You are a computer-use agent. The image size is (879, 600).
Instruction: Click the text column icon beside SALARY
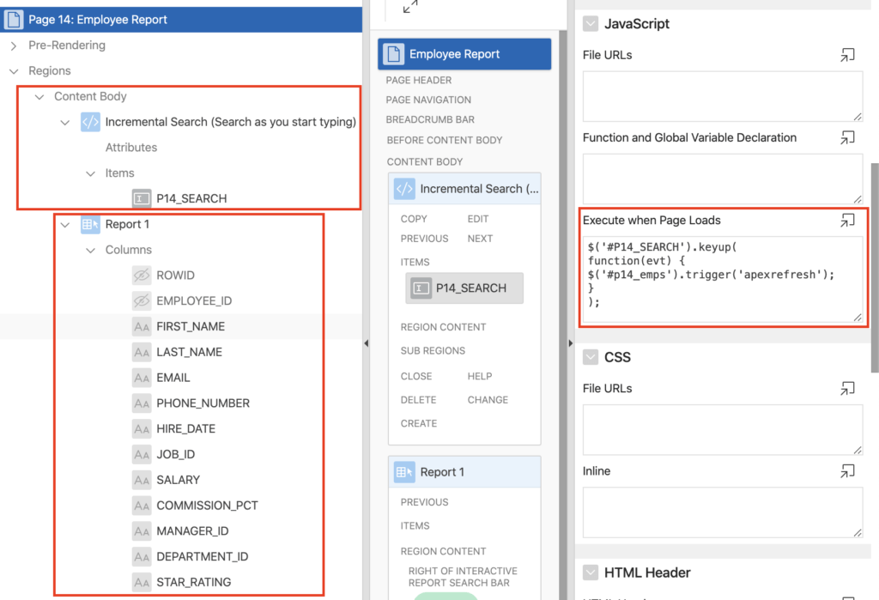point(142,480)
